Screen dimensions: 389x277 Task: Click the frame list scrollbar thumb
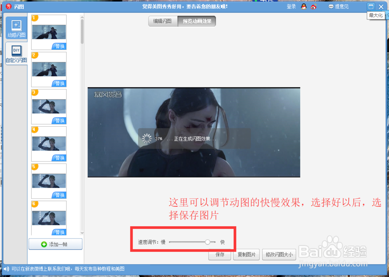82,32
